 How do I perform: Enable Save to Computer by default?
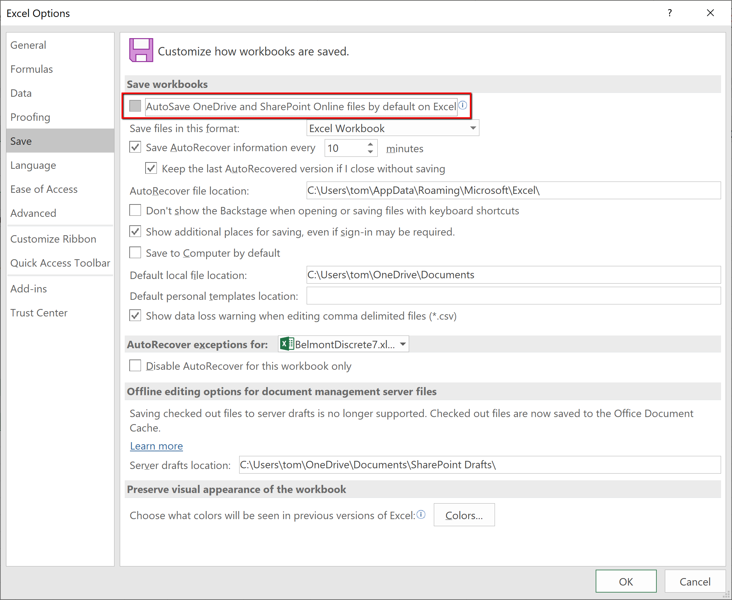click(x=135, y=253)
